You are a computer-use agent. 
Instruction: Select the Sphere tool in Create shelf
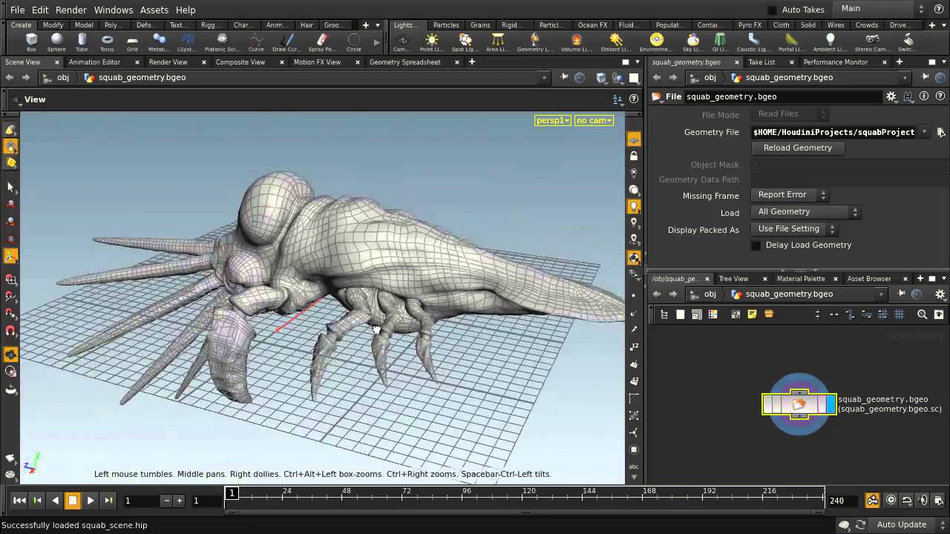pyautogui.click(x=56, y=42)
